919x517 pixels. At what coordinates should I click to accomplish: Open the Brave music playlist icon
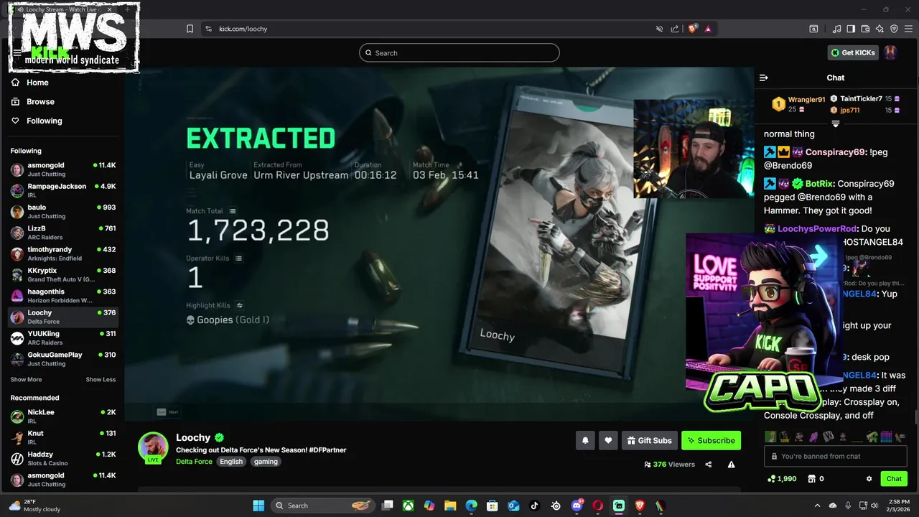[836, 29]
